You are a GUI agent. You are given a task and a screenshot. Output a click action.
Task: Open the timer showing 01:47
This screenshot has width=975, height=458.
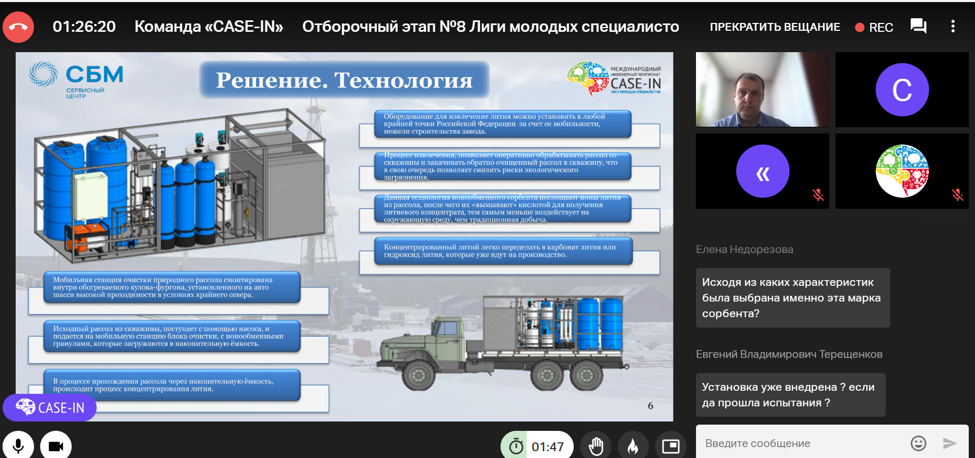coord(537,446)
